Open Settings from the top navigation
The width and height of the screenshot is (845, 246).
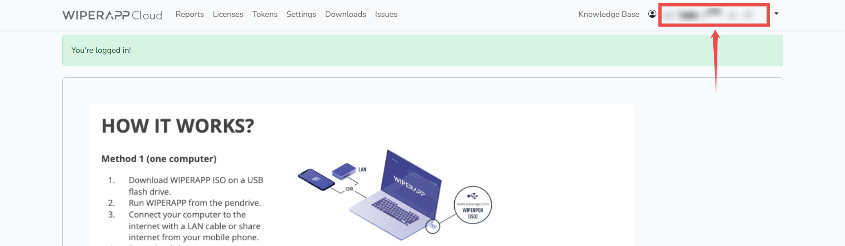301,15
